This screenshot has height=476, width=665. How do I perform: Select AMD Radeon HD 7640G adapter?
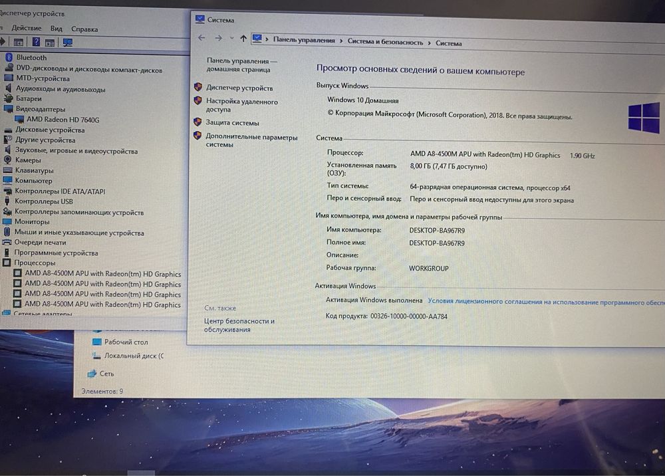(63, 120)
